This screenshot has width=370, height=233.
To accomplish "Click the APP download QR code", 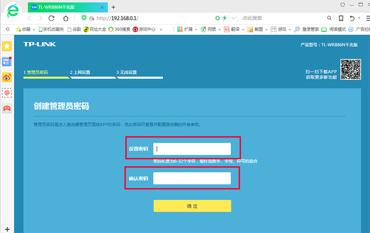I will 351,69.
